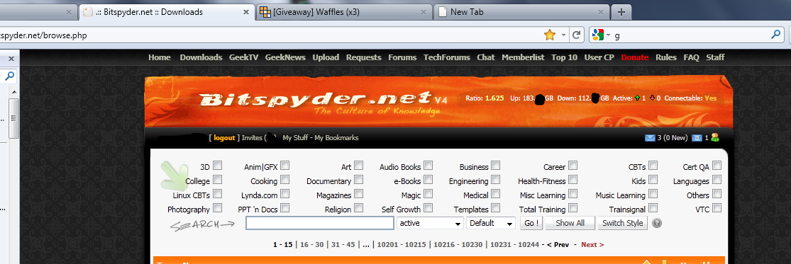The width and height of the screenshot is (791, 264).
Task: Open the 'Default' sort dropdown
Action: point(491,223)
